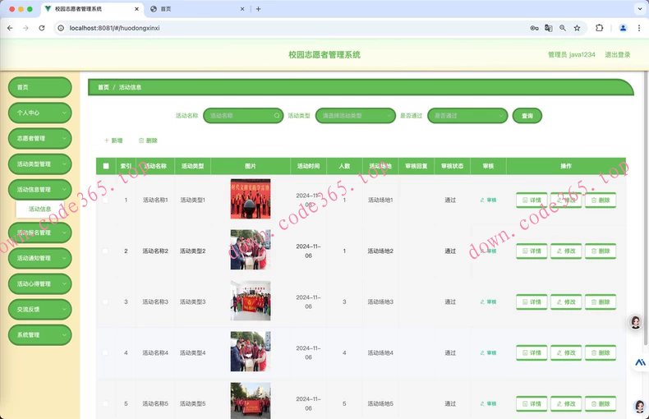This screenshot has height=419, width=649.
Task: Click 修改 for 活动名称2
Action: pos(566,251)
